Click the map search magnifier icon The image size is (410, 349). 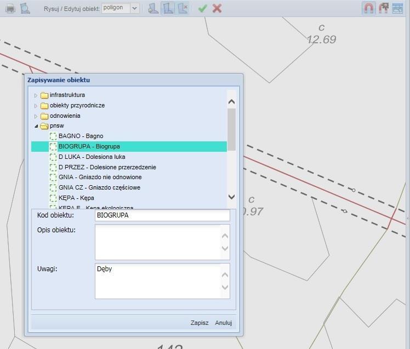(x=25, y=8)
